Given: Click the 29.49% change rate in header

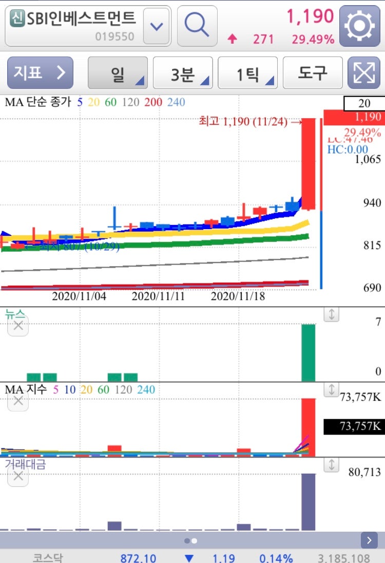Looking at the screenshot, I should tap(313, 39).
